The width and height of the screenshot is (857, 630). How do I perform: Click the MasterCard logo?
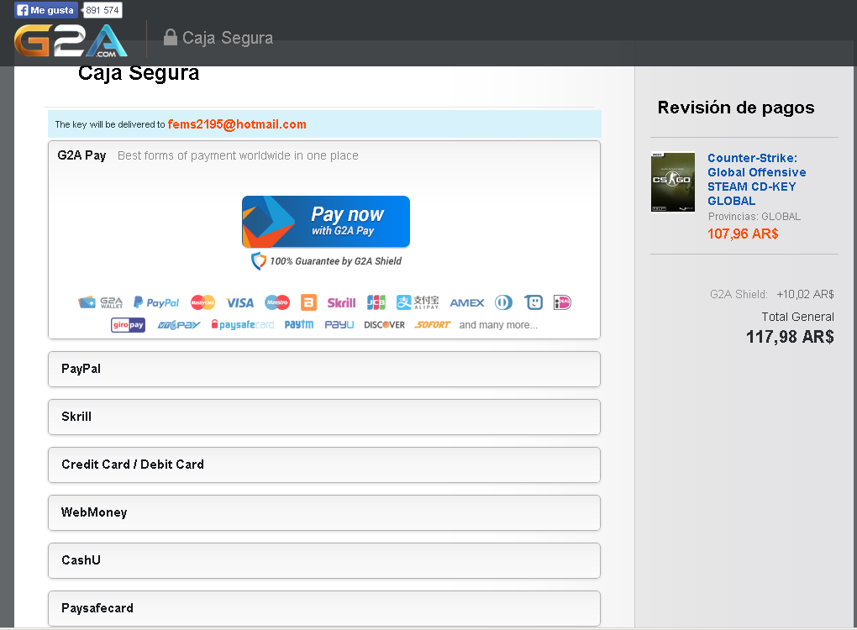(x=202, y=302)
